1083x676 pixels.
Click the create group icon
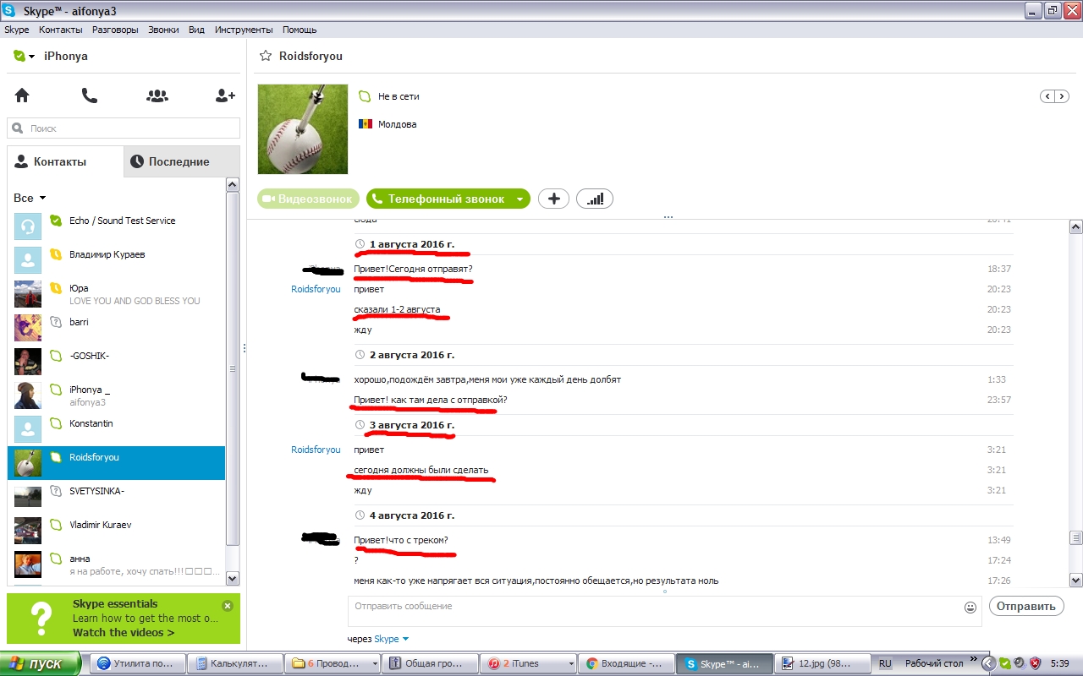click(157, 95)
